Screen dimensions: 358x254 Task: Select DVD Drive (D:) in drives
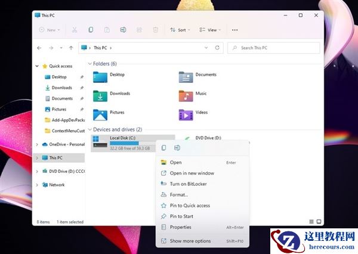208,138
